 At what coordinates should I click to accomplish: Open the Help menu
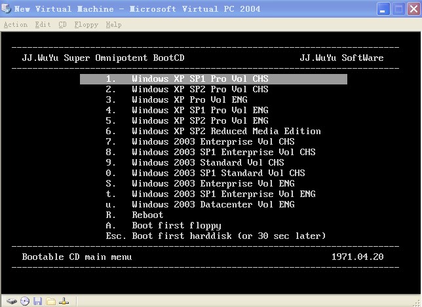point(113,25)
